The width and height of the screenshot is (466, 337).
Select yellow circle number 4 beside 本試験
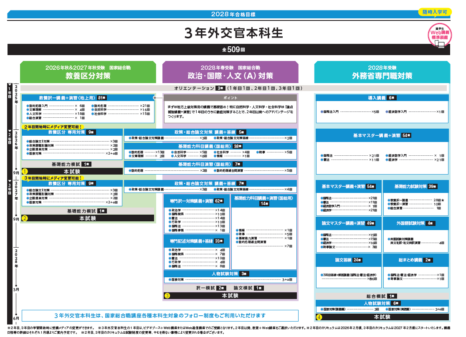click(x=319, y=317)
